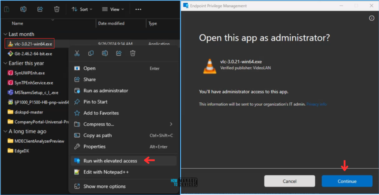The image size is (379, 195).
Task: Open the View dropdown
Action: [x=113, y=9]
